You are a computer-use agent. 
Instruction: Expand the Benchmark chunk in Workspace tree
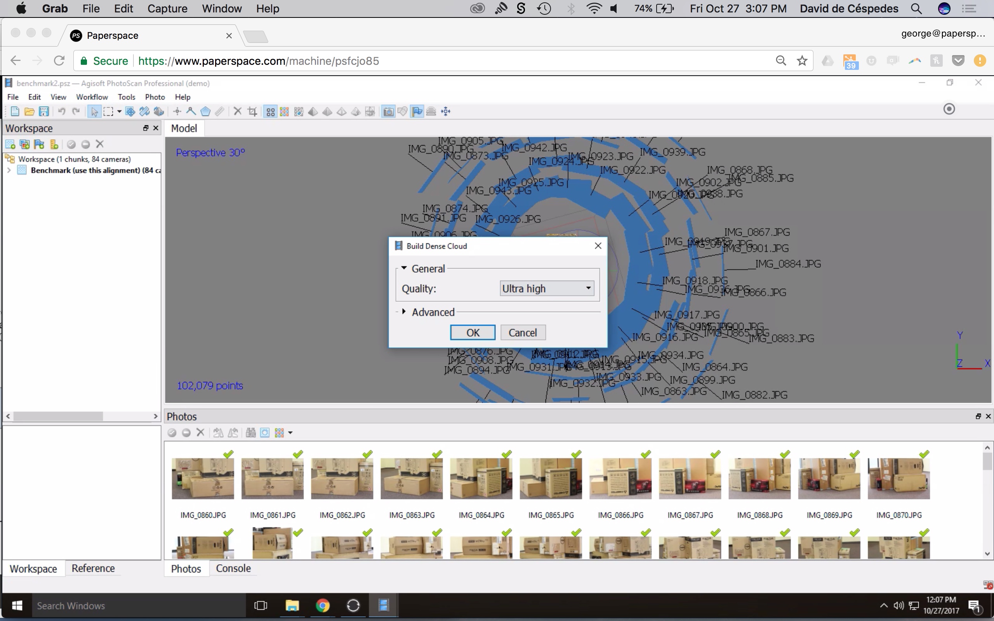tap(9, 170)
